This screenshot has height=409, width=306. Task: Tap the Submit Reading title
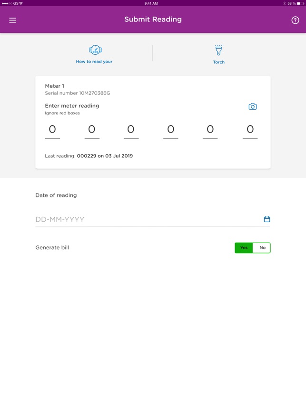[153, 20]
